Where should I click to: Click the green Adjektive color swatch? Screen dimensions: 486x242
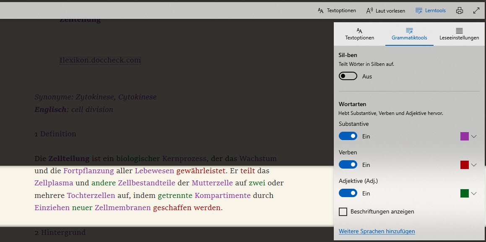tap(464, 193)
